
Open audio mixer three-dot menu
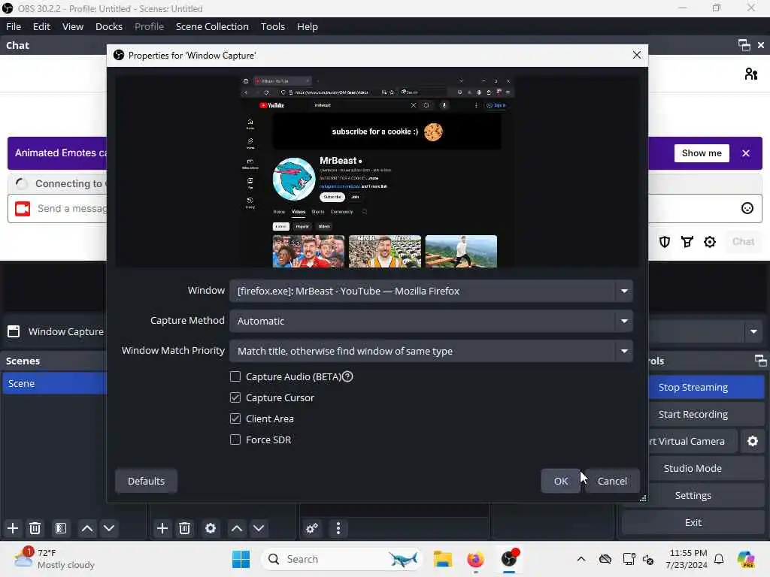point(338,528)
